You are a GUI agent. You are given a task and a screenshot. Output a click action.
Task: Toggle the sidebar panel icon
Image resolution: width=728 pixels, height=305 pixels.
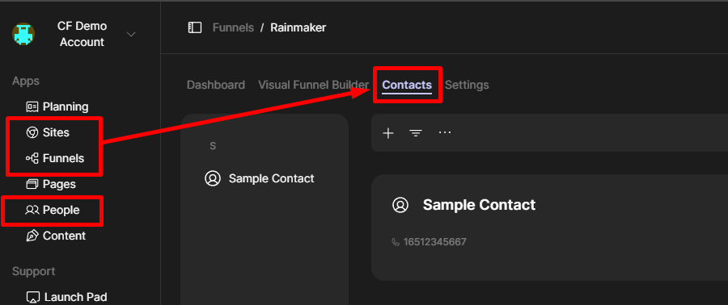point(194,27)
